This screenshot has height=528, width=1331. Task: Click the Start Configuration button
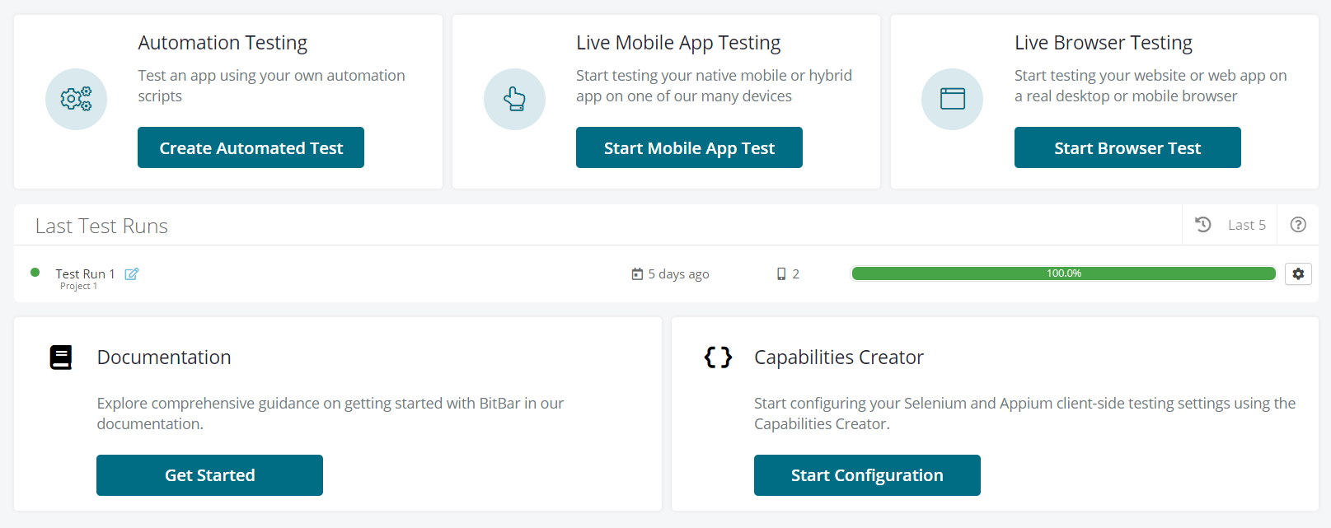coord(867,475)
